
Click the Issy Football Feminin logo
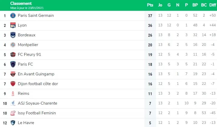coord(13,113)
